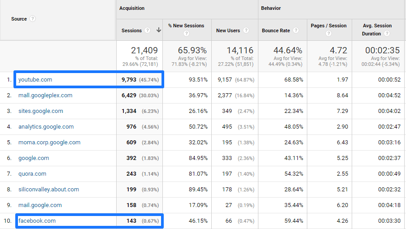Open the google.com source link
This screenshot has height=229, width=406.
34,158
